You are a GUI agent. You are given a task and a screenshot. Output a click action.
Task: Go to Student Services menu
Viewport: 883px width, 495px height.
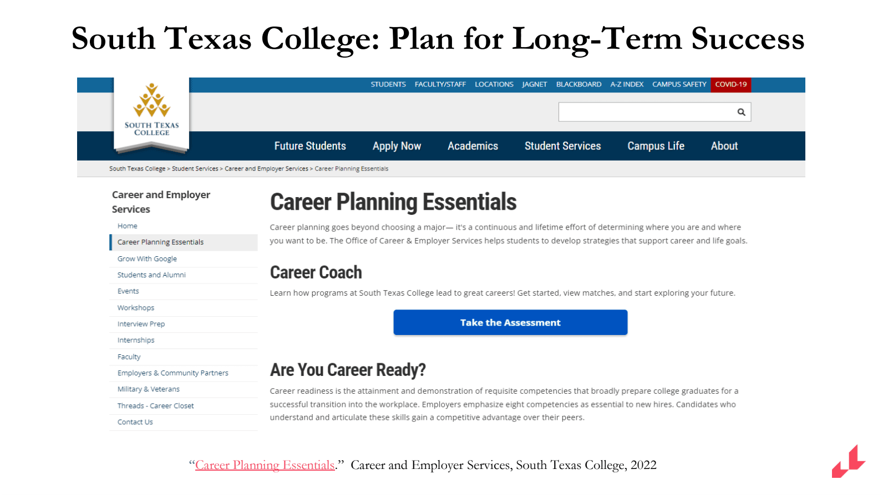pyautogui.click(x=562, y=146)
